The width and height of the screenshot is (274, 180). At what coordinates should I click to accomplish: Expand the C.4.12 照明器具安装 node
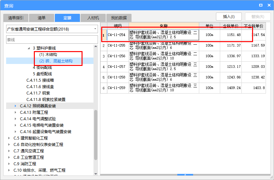[15, 106]
